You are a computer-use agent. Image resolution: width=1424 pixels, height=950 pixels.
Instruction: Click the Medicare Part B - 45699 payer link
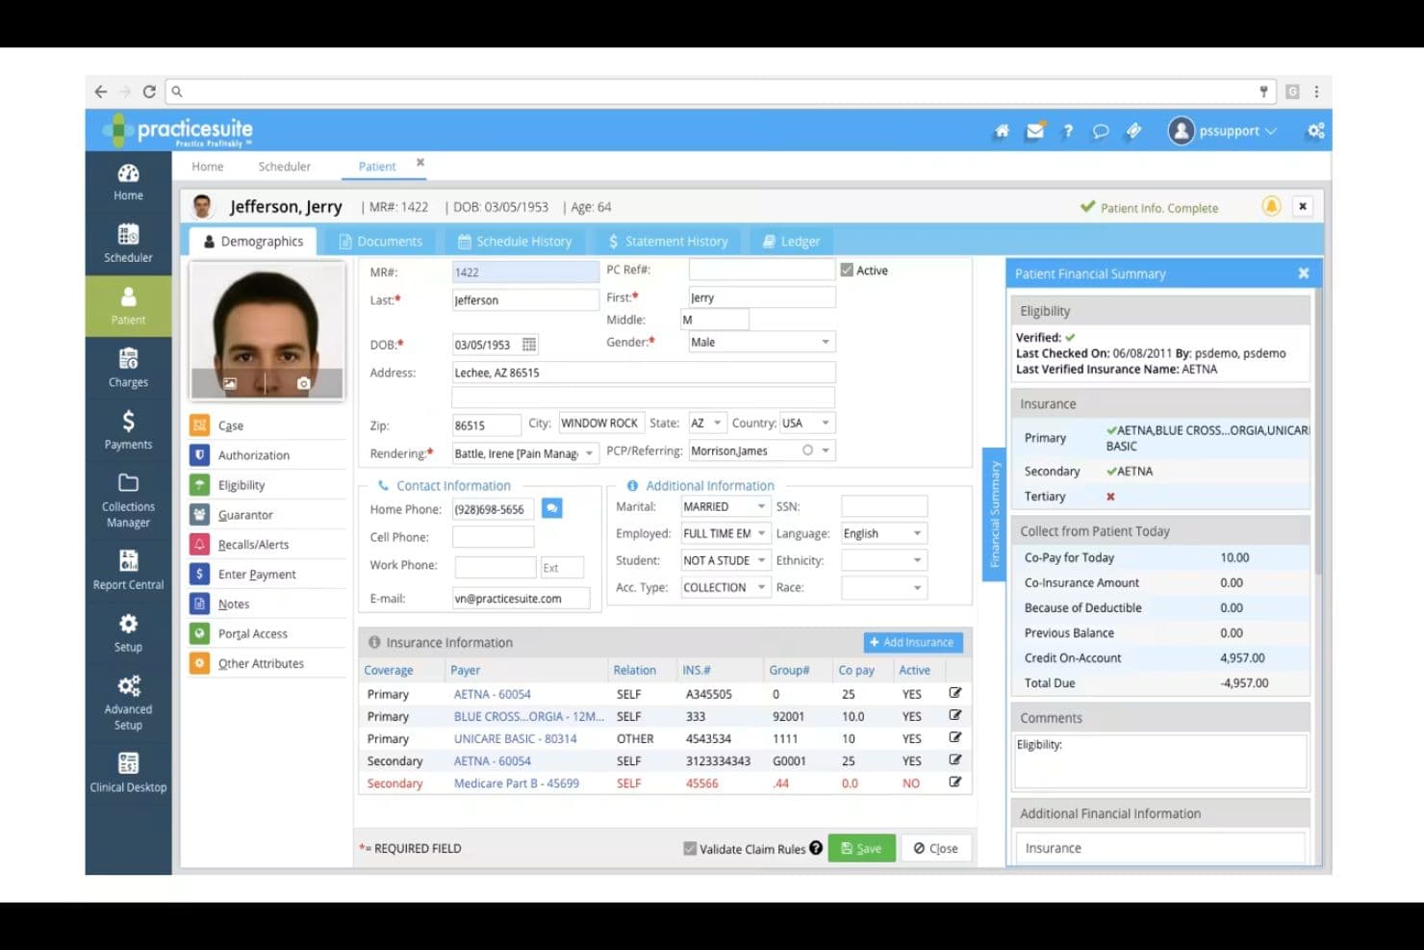point(517,783)
